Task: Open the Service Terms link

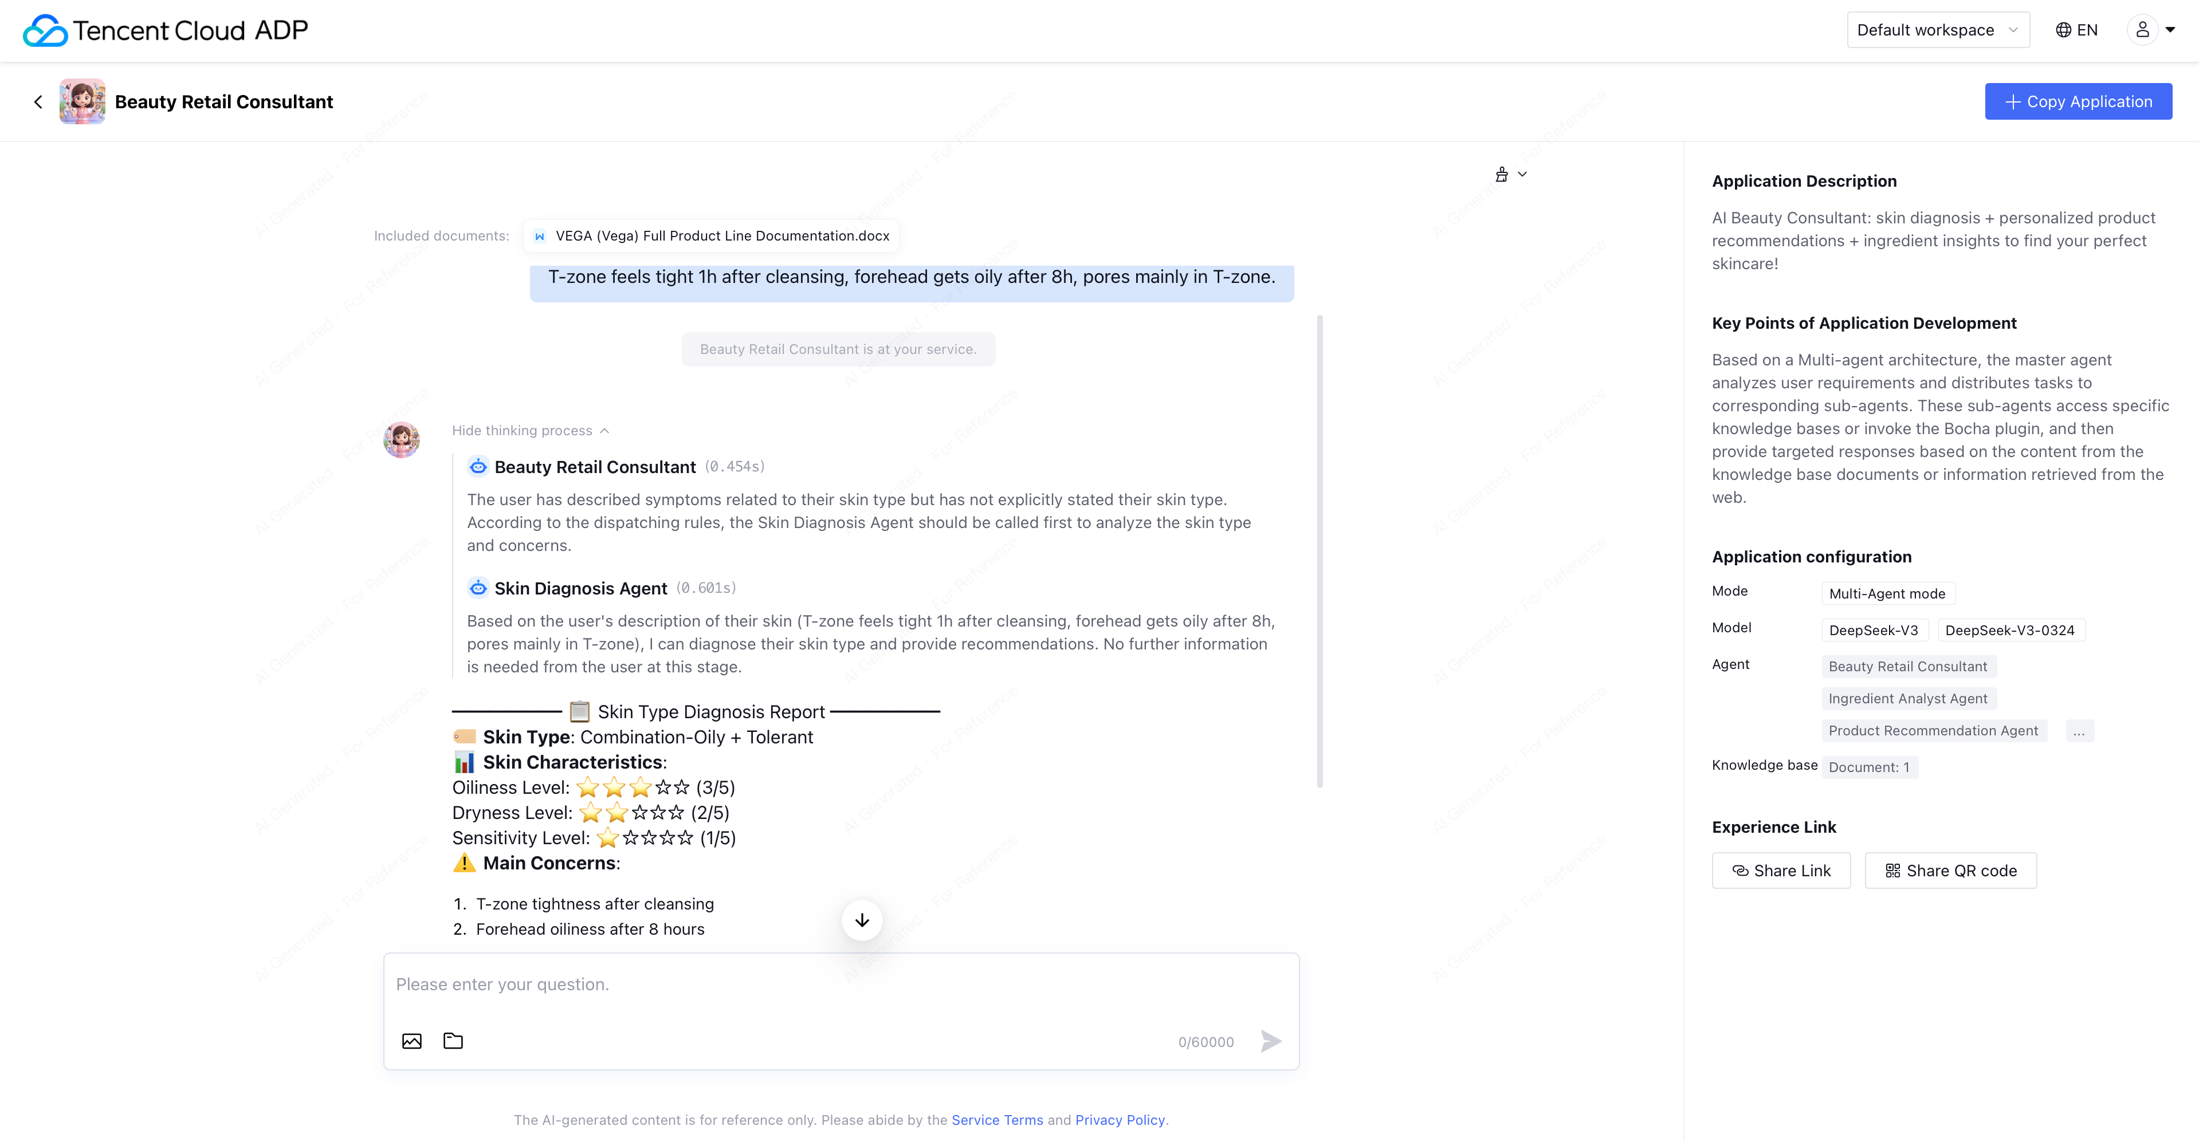Action: (x=997, y=1120)
